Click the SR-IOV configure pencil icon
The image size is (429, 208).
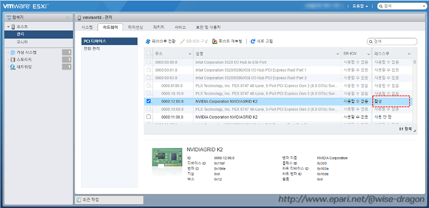click(x=182, y=41)
